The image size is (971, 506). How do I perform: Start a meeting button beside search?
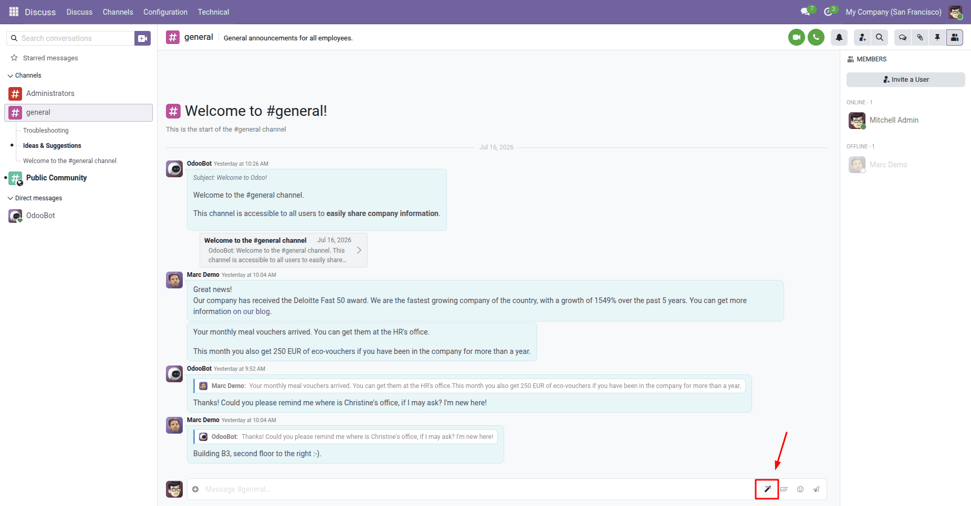point(142,38)
